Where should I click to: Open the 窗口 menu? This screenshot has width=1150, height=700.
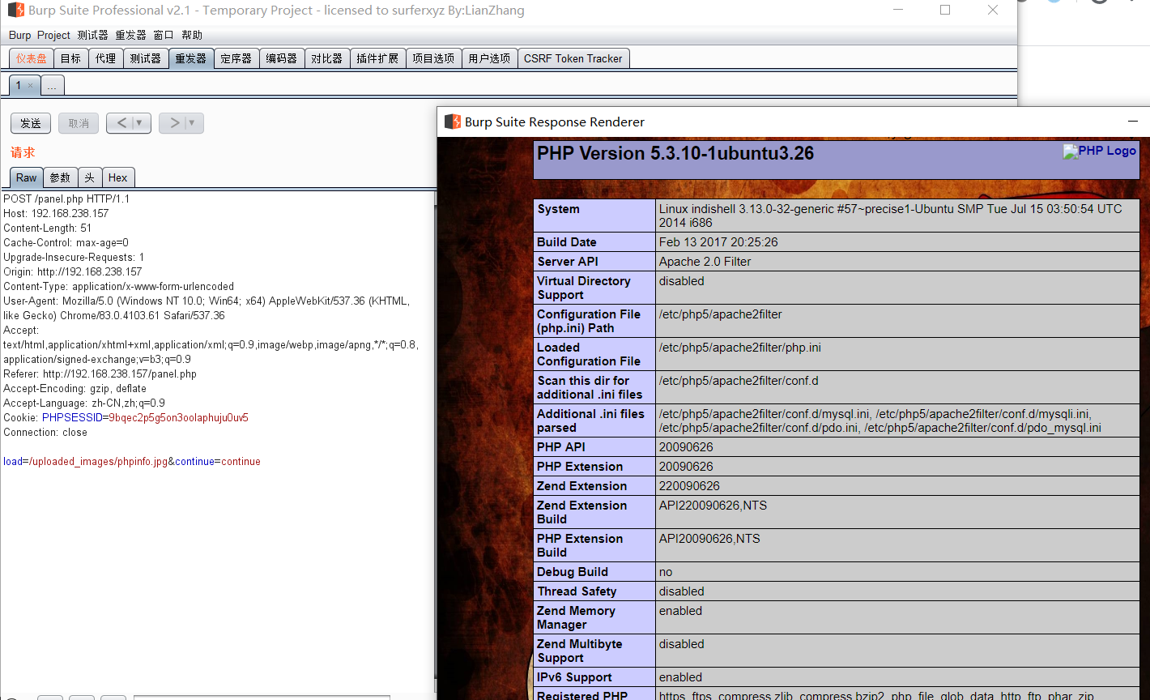164,35
